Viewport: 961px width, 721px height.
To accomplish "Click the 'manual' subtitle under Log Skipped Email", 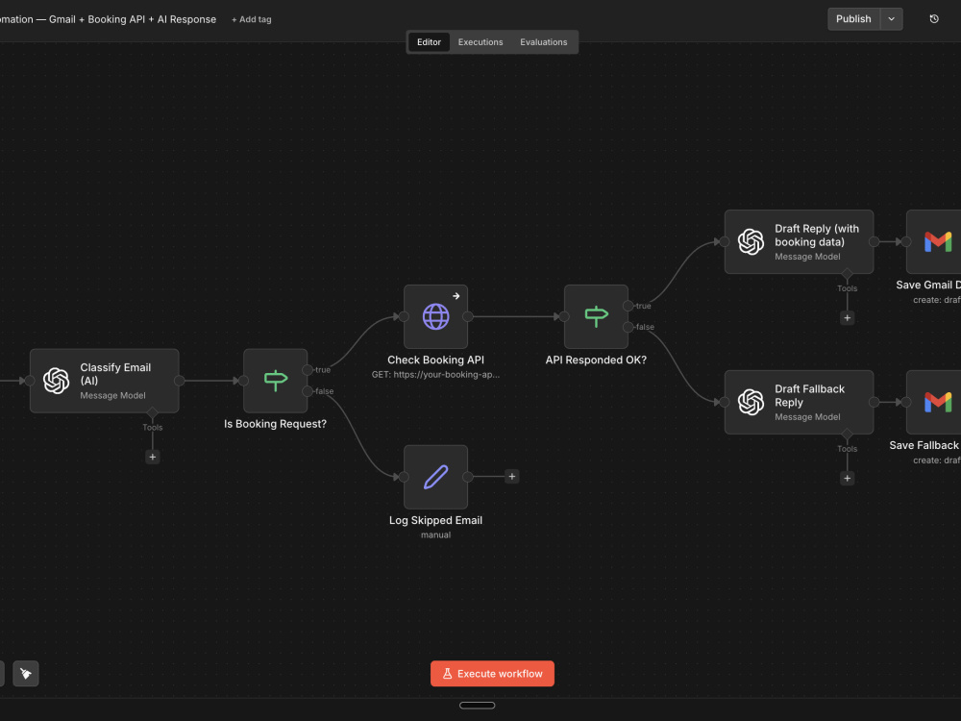I will pos(435,535).
